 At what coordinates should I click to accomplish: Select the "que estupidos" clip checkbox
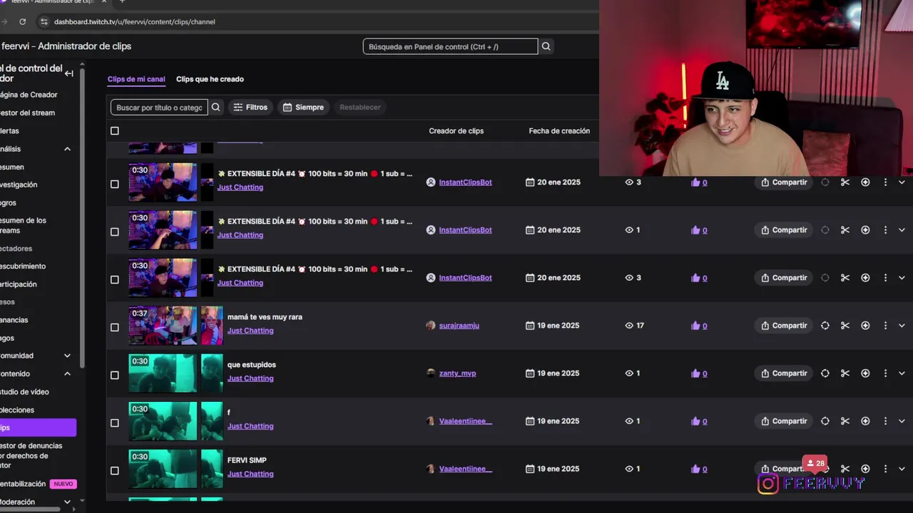[x=115, y=375]
